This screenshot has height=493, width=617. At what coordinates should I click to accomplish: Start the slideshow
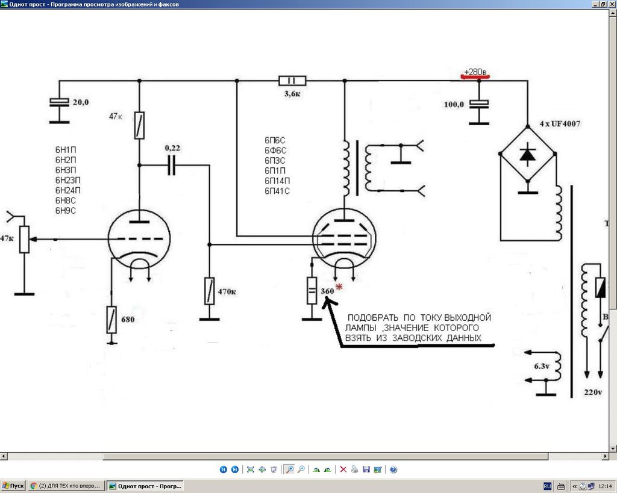pos(274,470)
